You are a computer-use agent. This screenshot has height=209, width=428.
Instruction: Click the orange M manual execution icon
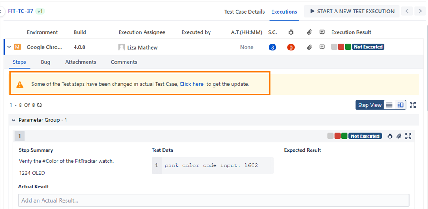17,47
